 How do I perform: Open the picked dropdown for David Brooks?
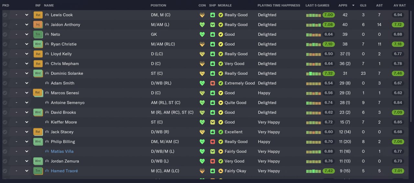(x=27, y=112)
